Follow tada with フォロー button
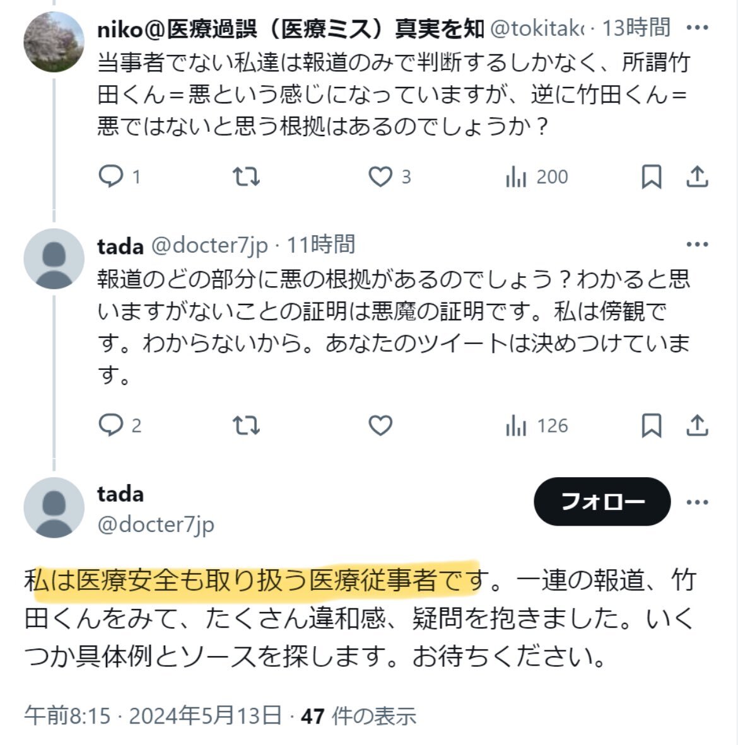This screenshot has width=738, height=745. [602, 501]
